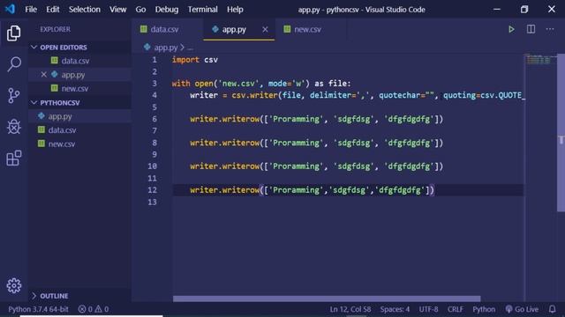565x317 pixels.
Task: Open the Go menu
Action: click(140, 10)
